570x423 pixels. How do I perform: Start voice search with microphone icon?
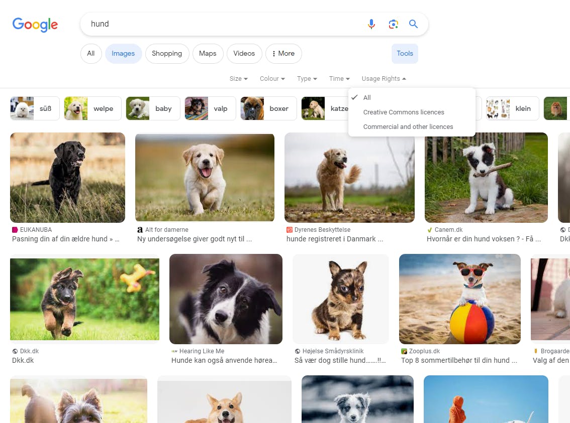371,24
